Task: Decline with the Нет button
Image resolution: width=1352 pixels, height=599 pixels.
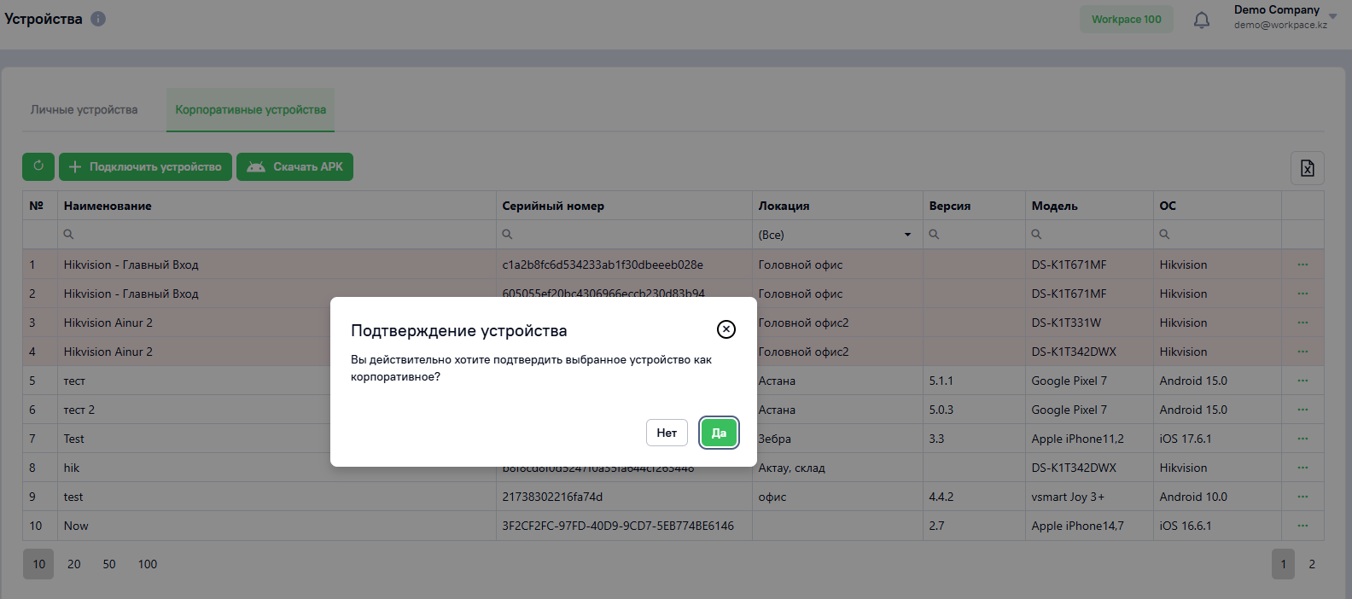Action: [x=667, y=433]
